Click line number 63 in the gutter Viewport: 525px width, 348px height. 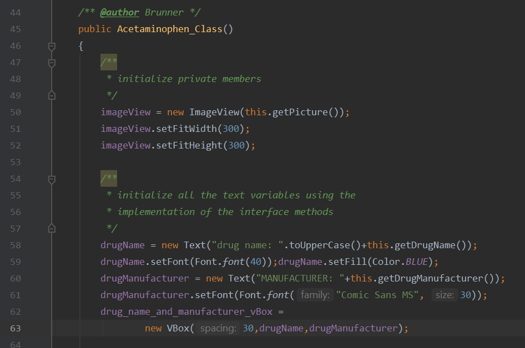16,329
